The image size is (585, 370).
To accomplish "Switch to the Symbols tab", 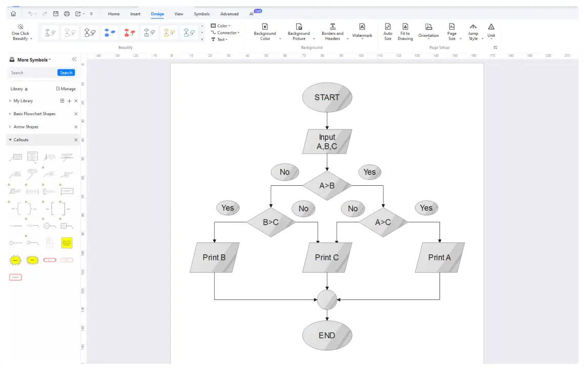I will [x=201, y=14].
